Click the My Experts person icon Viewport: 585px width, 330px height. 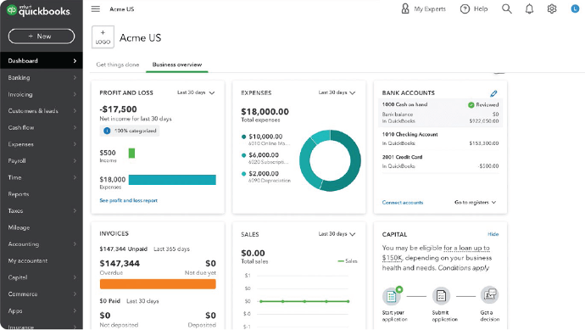[x=405, y=8]
